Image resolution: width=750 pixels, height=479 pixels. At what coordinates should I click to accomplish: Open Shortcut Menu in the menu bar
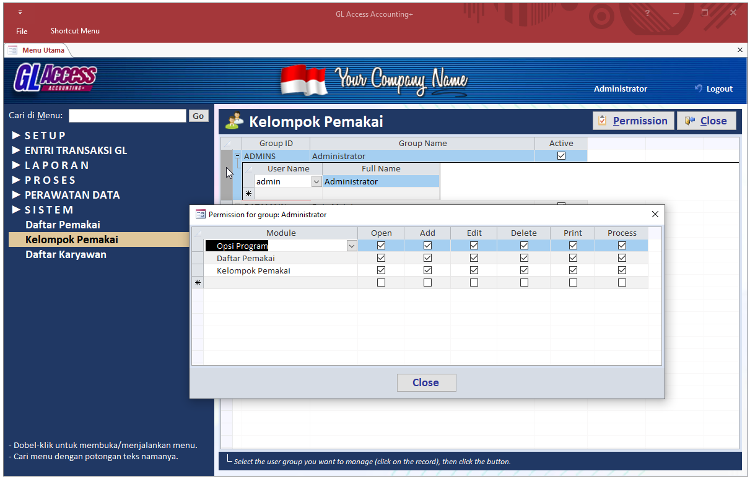click(75, 31)
